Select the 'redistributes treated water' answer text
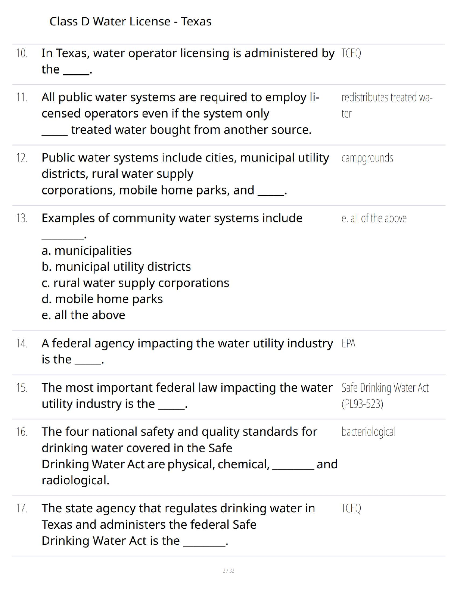 (x=387, y=105)
